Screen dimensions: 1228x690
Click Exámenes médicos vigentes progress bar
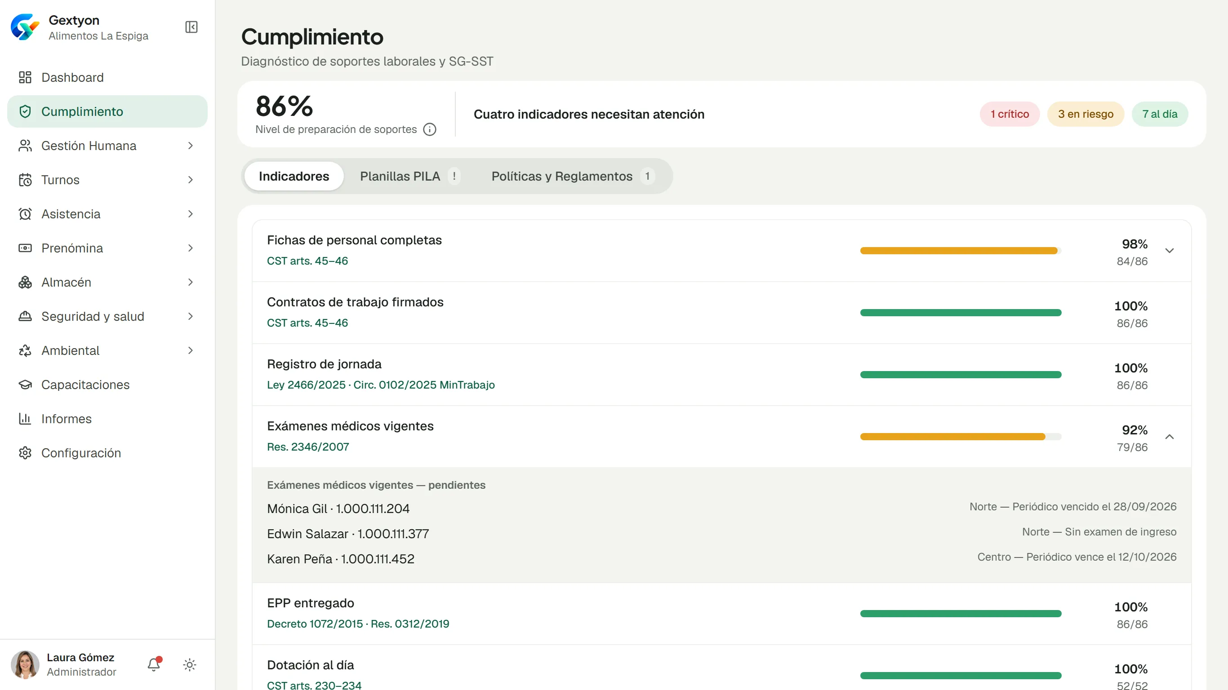(x=961, y=437)
